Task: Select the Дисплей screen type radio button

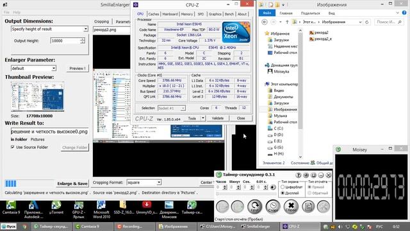Action: pyautogui.click(x=283, y=193)
